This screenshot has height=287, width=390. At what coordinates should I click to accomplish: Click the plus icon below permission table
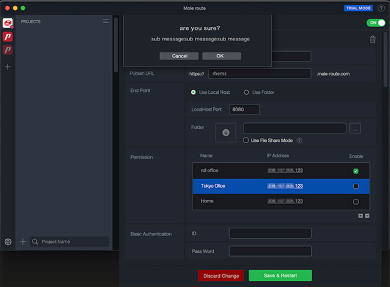pos(361,216)
